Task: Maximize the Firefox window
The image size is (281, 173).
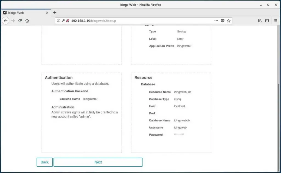Action: click(268, 5)
